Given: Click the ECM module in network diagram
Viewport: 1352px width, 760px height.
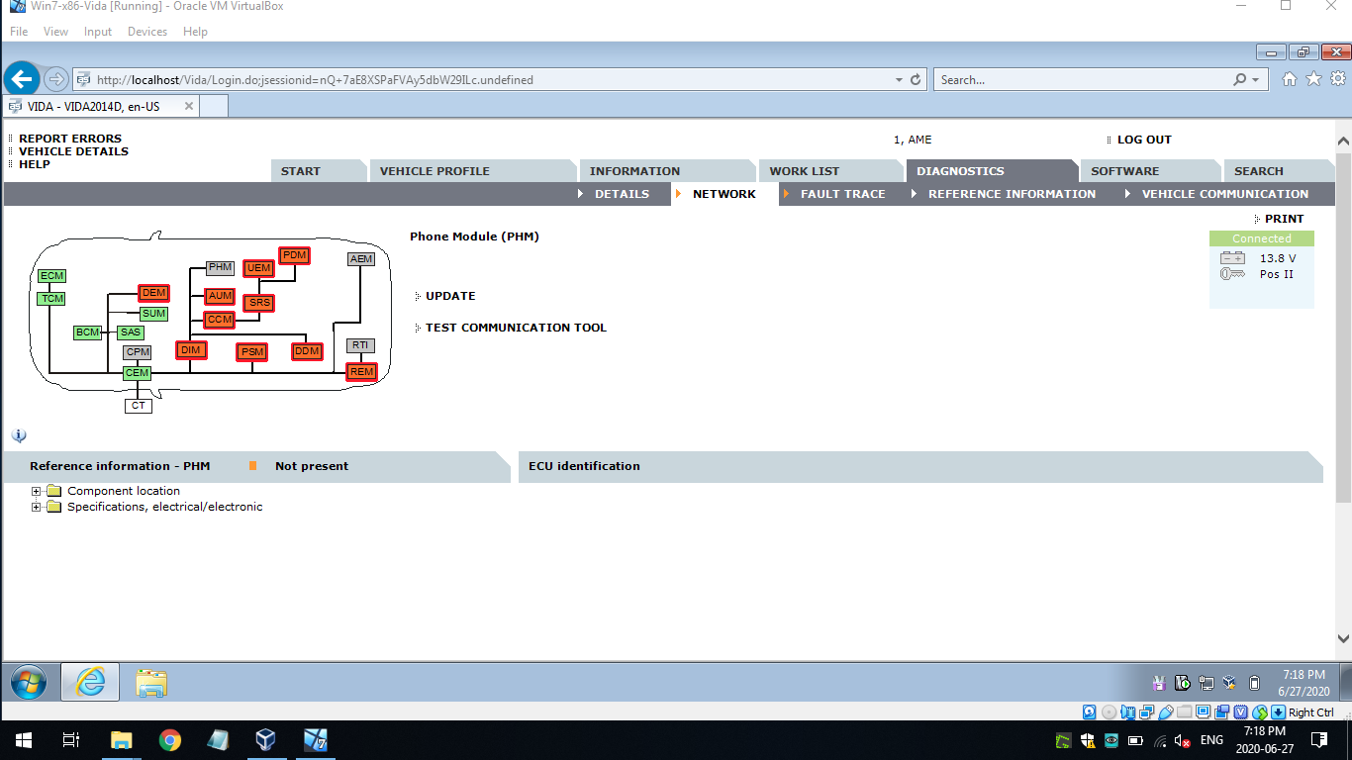Looking at the screenshot, I should [x=51, y=276].
